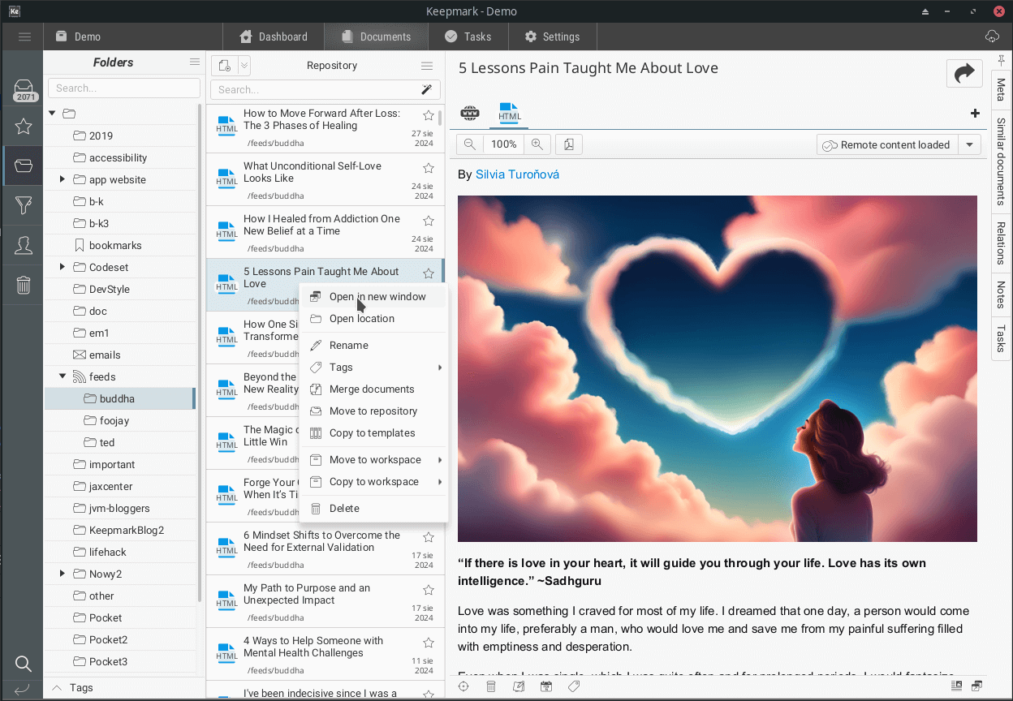
Task: Star the 'What Unconditional Self-Love Looks Like' document
Action: tap(429, 168)
